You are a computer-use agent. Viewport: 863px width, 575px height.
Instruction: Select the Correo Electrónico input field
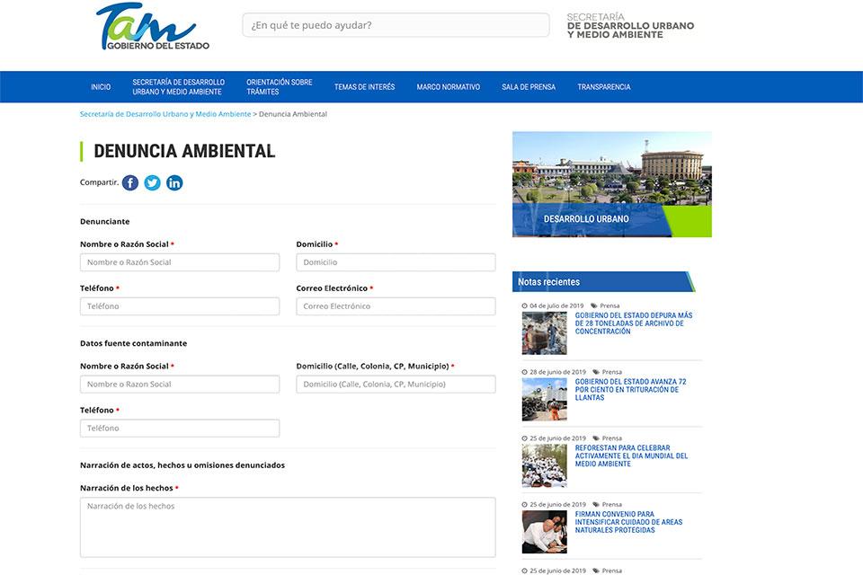(x=396, y=306)
